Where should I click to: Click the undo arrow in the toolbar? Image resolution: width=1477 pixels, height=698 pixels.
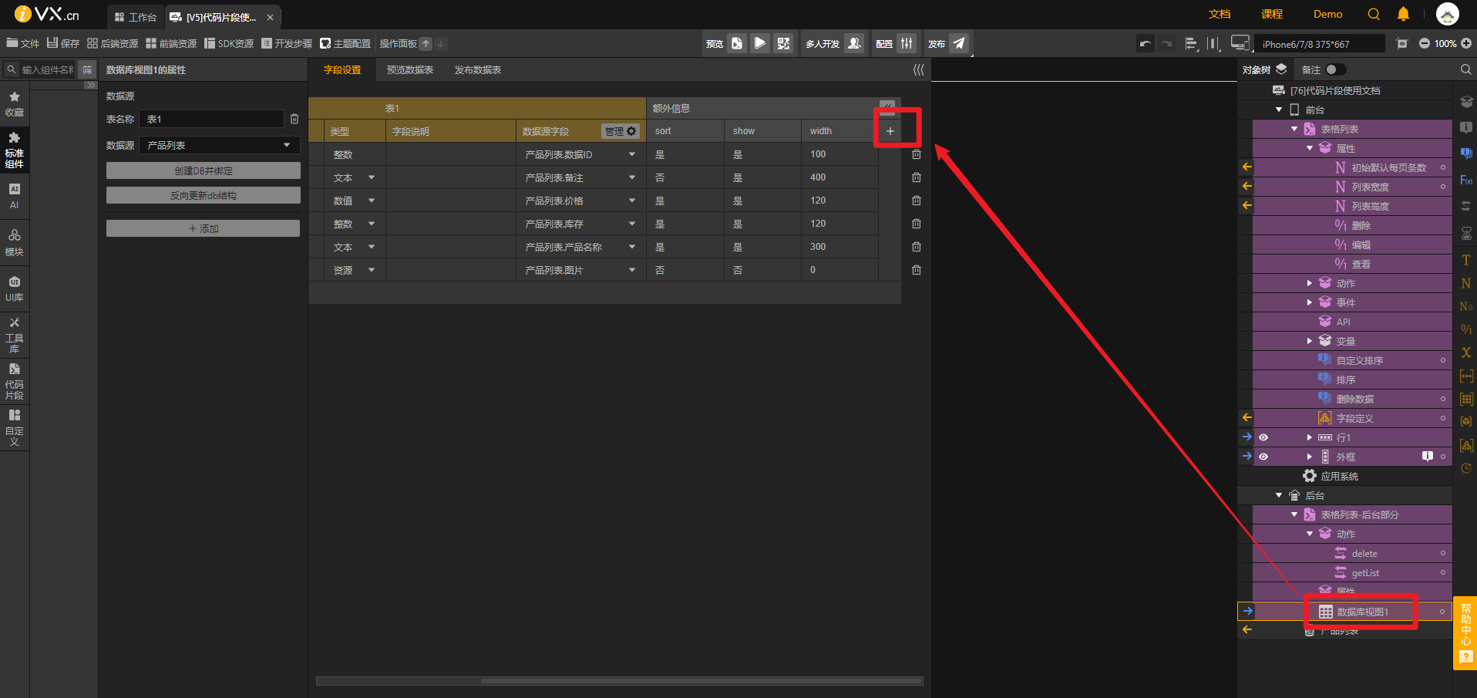tap(1146, 44)
